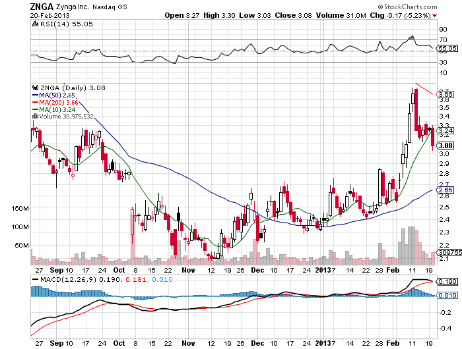The width and height of the screenshot is (462, 349).
Task: Click the 0.190 MACD tag on right axis
Action: coord(447,282)
